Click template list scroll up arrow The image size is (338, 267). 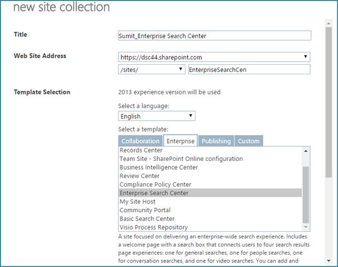point(306,151)
